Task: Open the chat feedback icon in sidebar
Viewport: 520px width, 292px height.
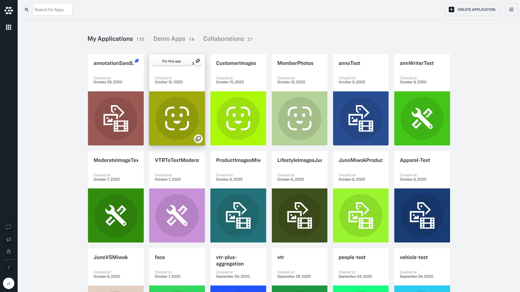Action: pyautogui.click(x=9, y=227)
